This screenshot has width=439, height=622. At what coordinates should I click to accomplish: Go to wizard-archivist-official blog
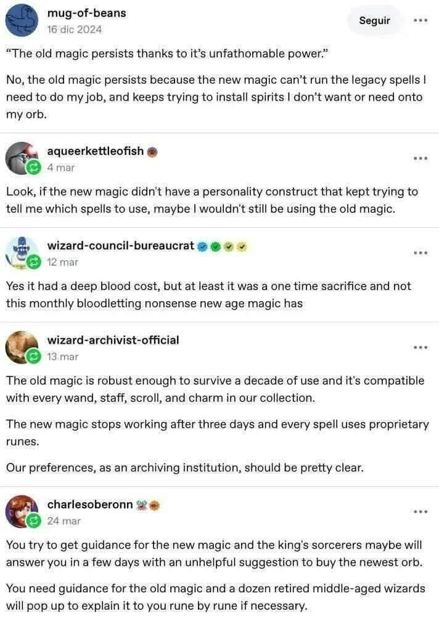pyautogui.click(x=113, y=340)
